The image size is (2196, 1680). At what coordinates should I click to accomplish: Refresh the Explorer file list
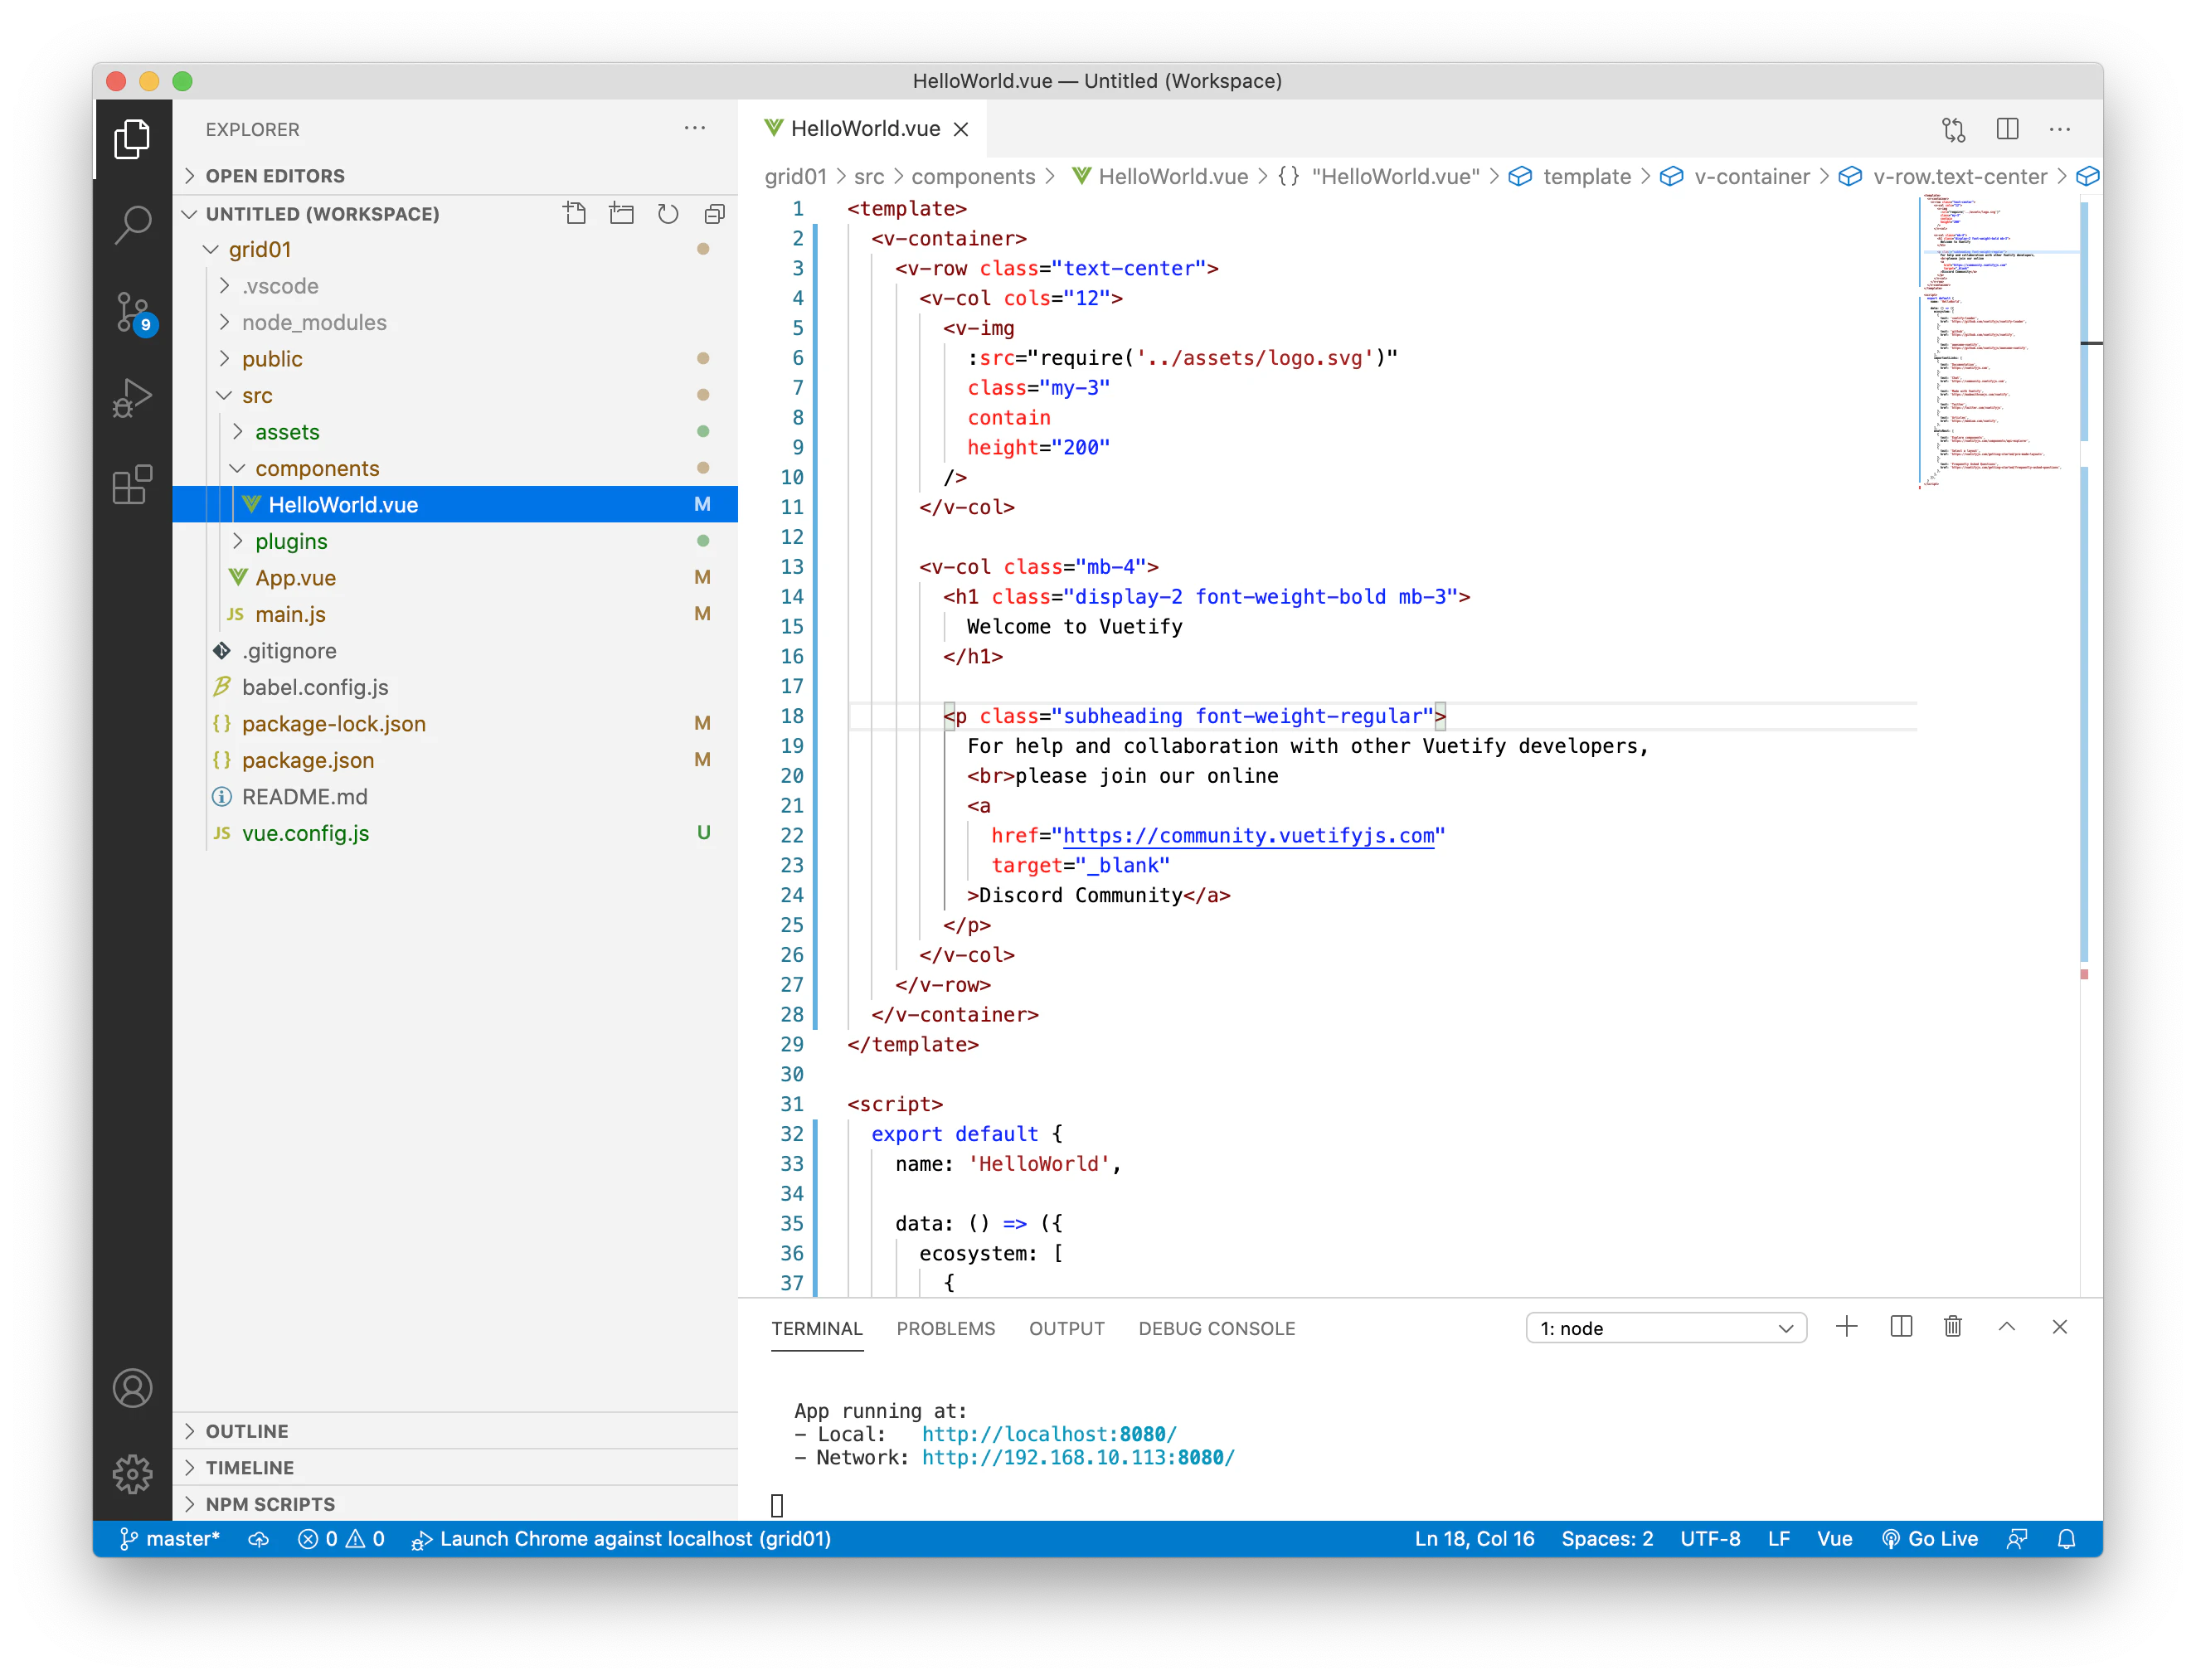click(x=668, y=213)
